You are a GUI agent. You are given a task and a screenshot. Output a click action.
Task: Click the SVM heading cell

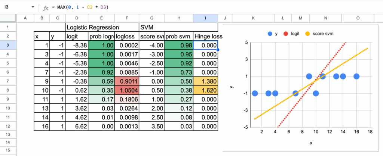(x=178, y=27)
